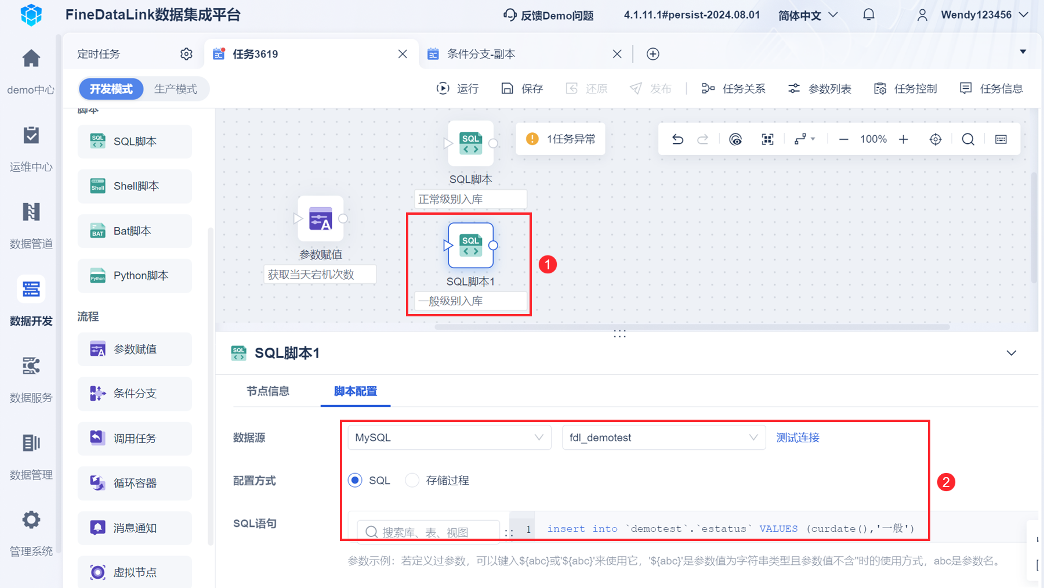
Task: Click the keyboard shortcuts icon on canvas toolbar
Action: tap(1001, 139)
